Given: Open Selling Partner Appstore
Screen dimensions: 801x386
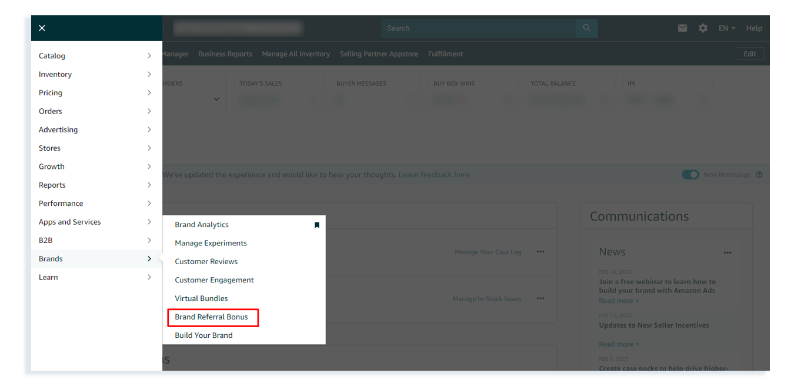Looking at the screenshot, I should pos(379,54).
